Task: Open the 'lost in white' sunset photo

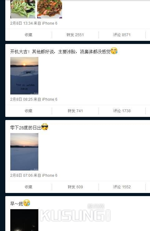Action: [24, 76]
